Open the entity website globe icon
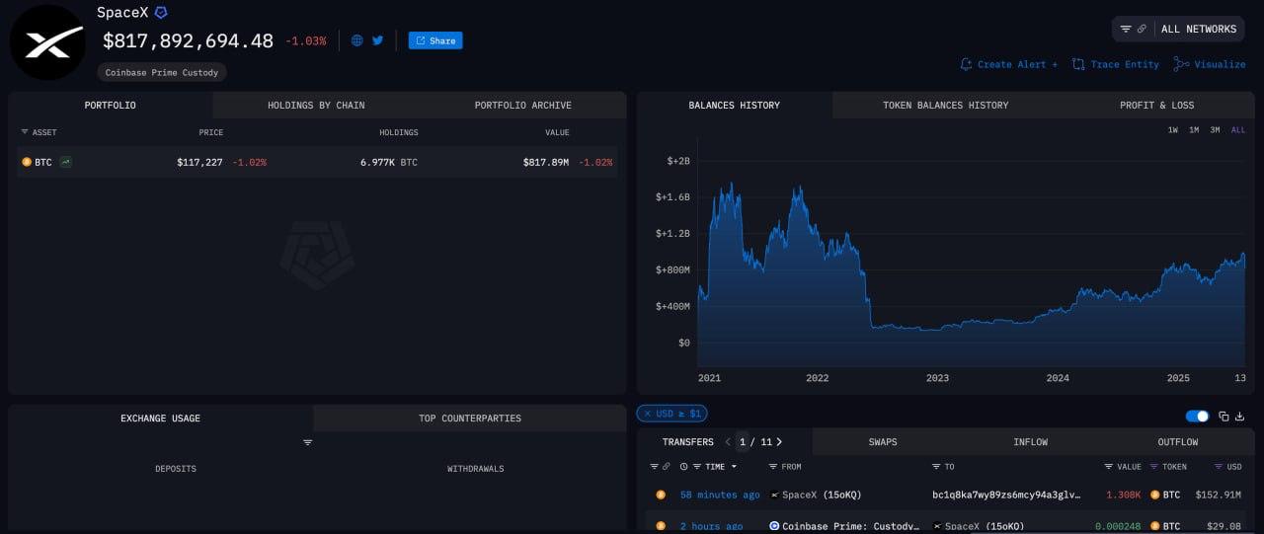 (x=356, y=40)
